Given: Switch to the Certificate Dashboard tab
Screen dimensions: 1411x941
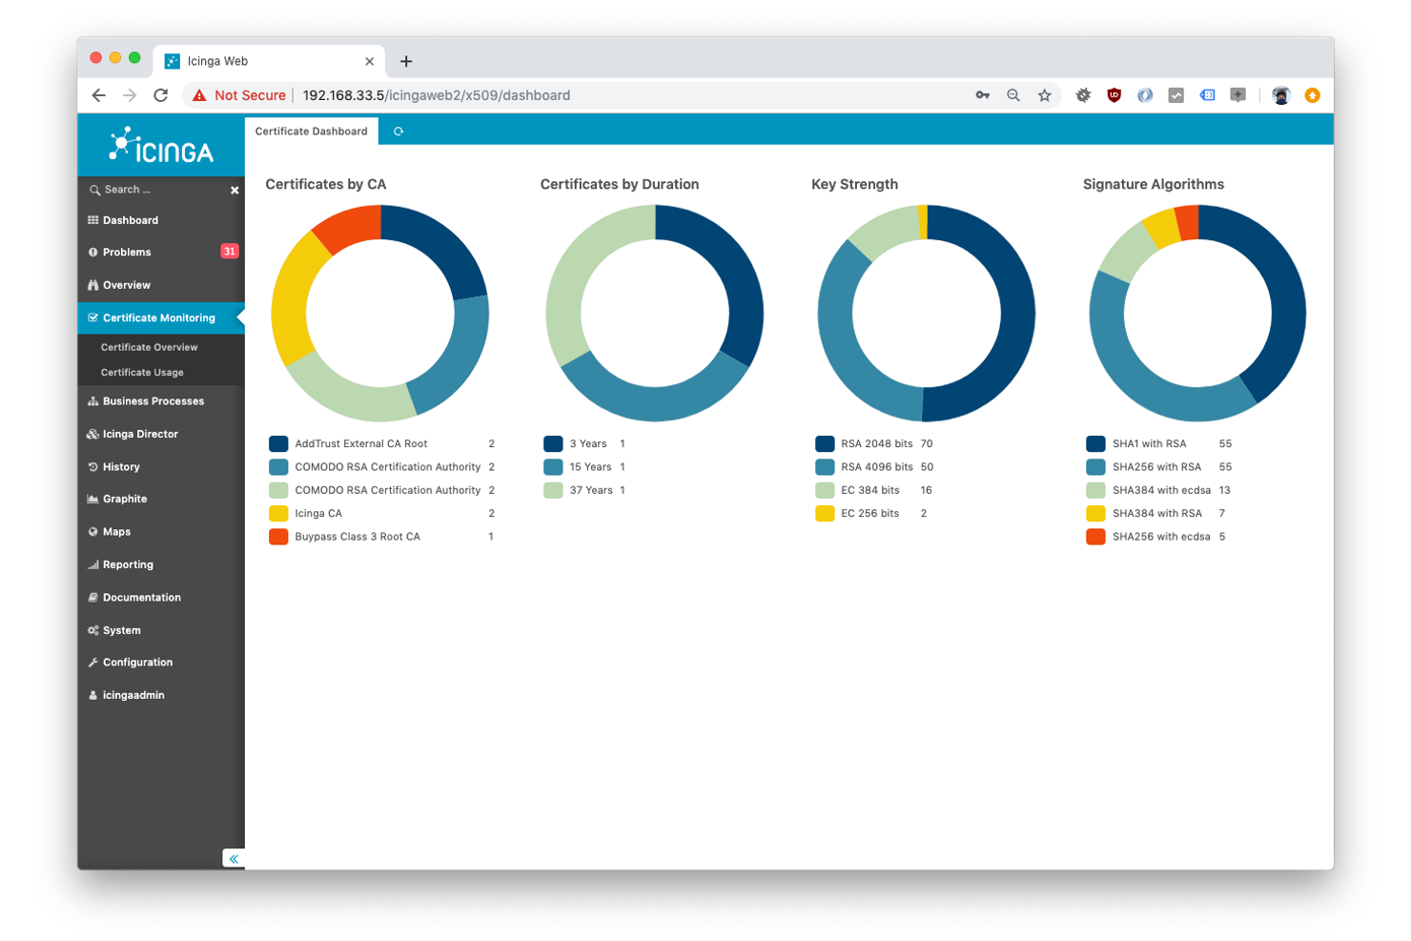Looking at the screenshot, I should (311, 131).
